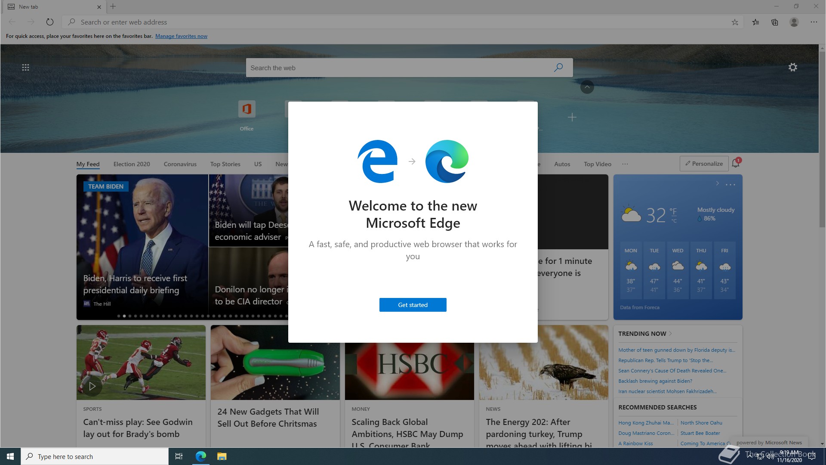
Task: Open Biden, Harris daily briefing story
Action: point(135,284)
